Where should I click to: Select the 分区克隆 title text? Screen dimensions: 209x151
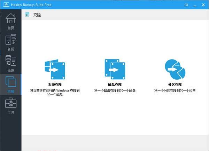pos(175,85)
